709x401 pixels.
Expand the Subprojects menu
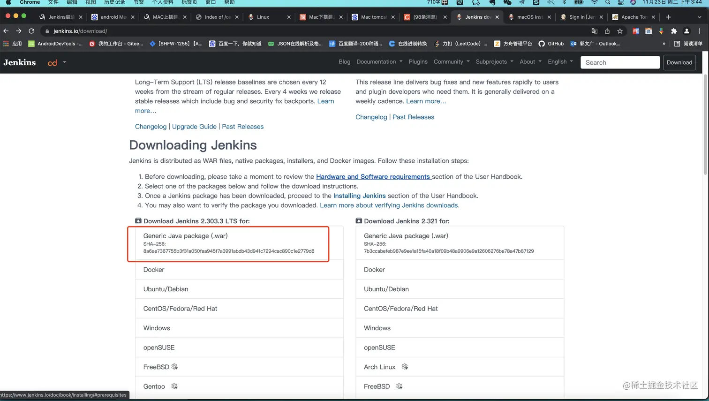tap(494, 62)
